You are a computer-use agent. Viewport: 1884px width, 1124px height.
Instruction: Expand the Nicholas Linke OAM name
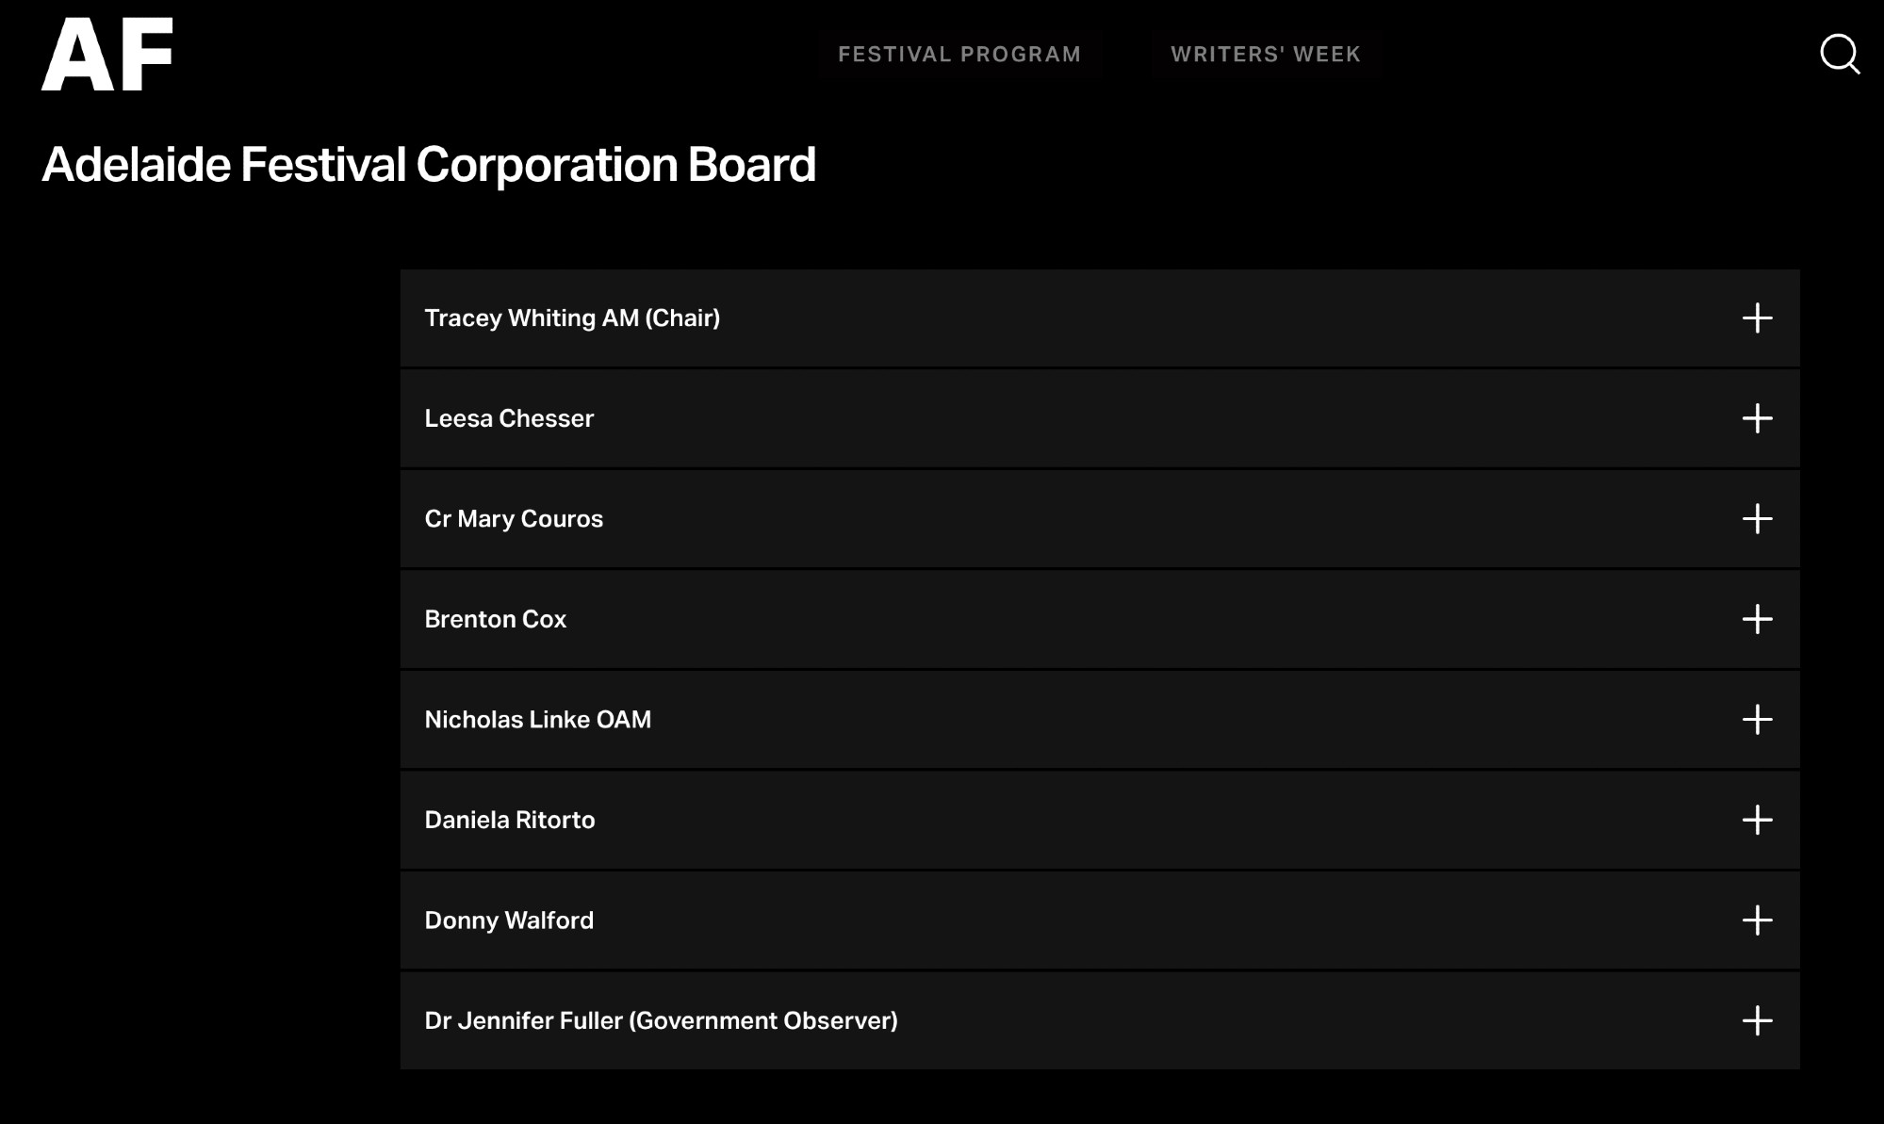[538, 720]
